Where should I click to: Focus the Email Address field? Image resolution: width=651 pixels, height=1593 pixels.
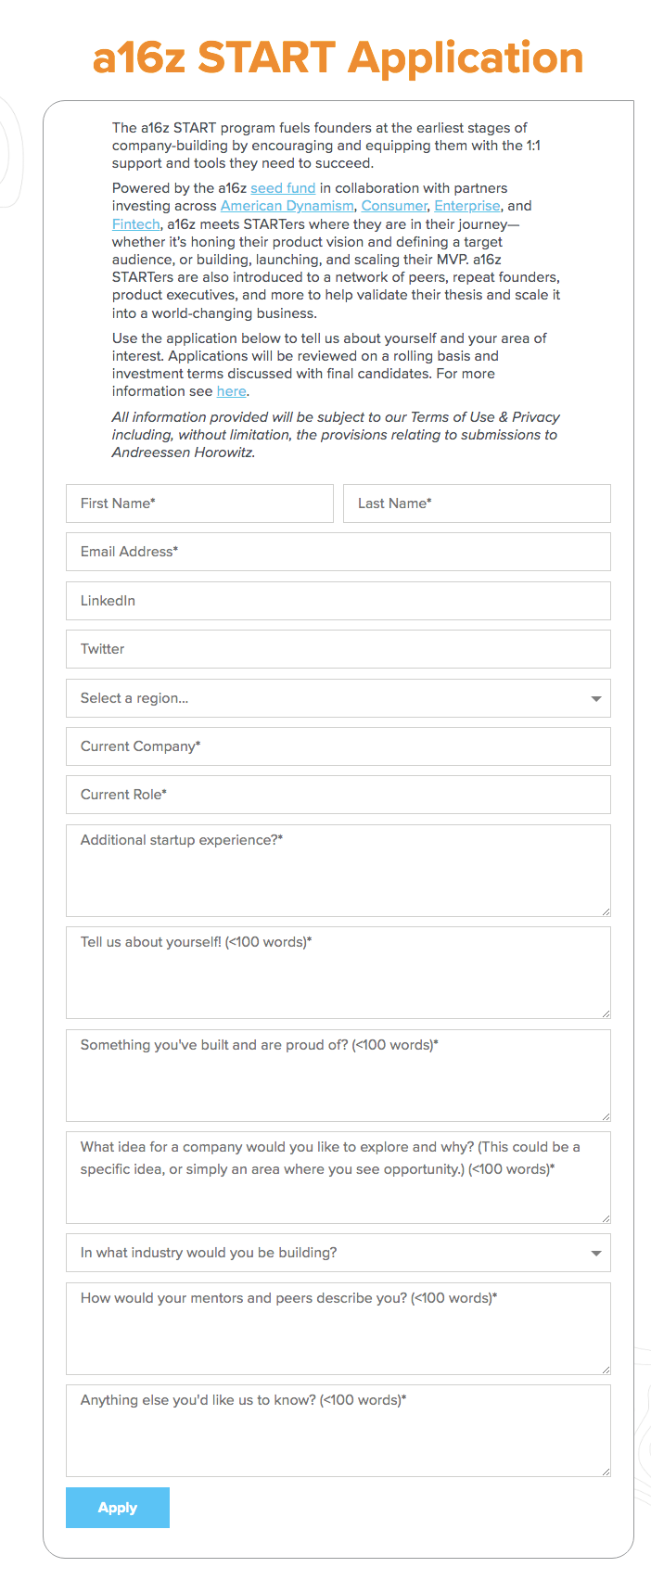pyautogui.click(x=338, y=552)
